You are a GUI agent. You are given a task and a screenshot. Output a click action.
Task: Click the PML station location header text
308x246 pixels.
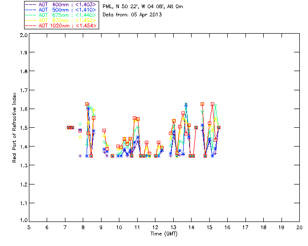(142, 7)
